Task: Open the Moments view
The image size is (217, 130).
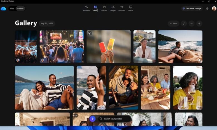Action: click(x=86, y=8)
